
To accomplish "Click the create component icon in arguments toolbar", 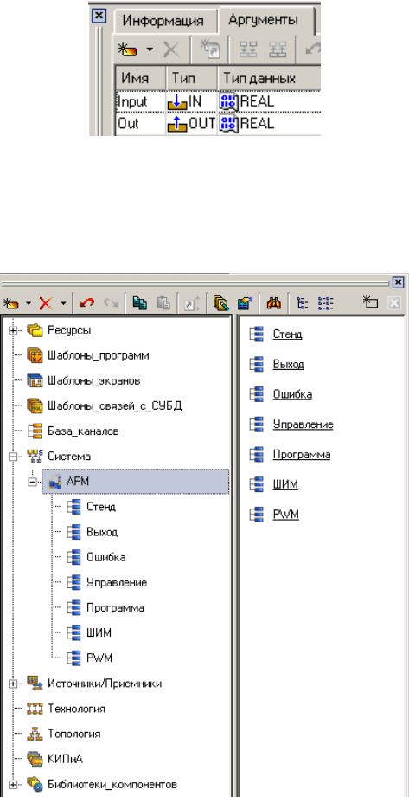I will [131, 49].
